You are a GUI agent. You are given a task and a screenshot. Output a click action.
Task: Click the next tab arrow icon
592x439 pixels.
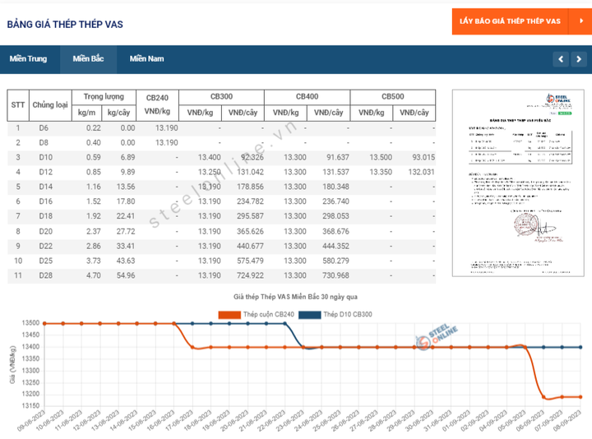tap(579, 59)
